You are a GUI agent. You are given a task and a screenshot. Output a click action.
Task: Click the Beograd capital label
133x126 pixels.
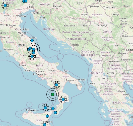click(102, 25)
